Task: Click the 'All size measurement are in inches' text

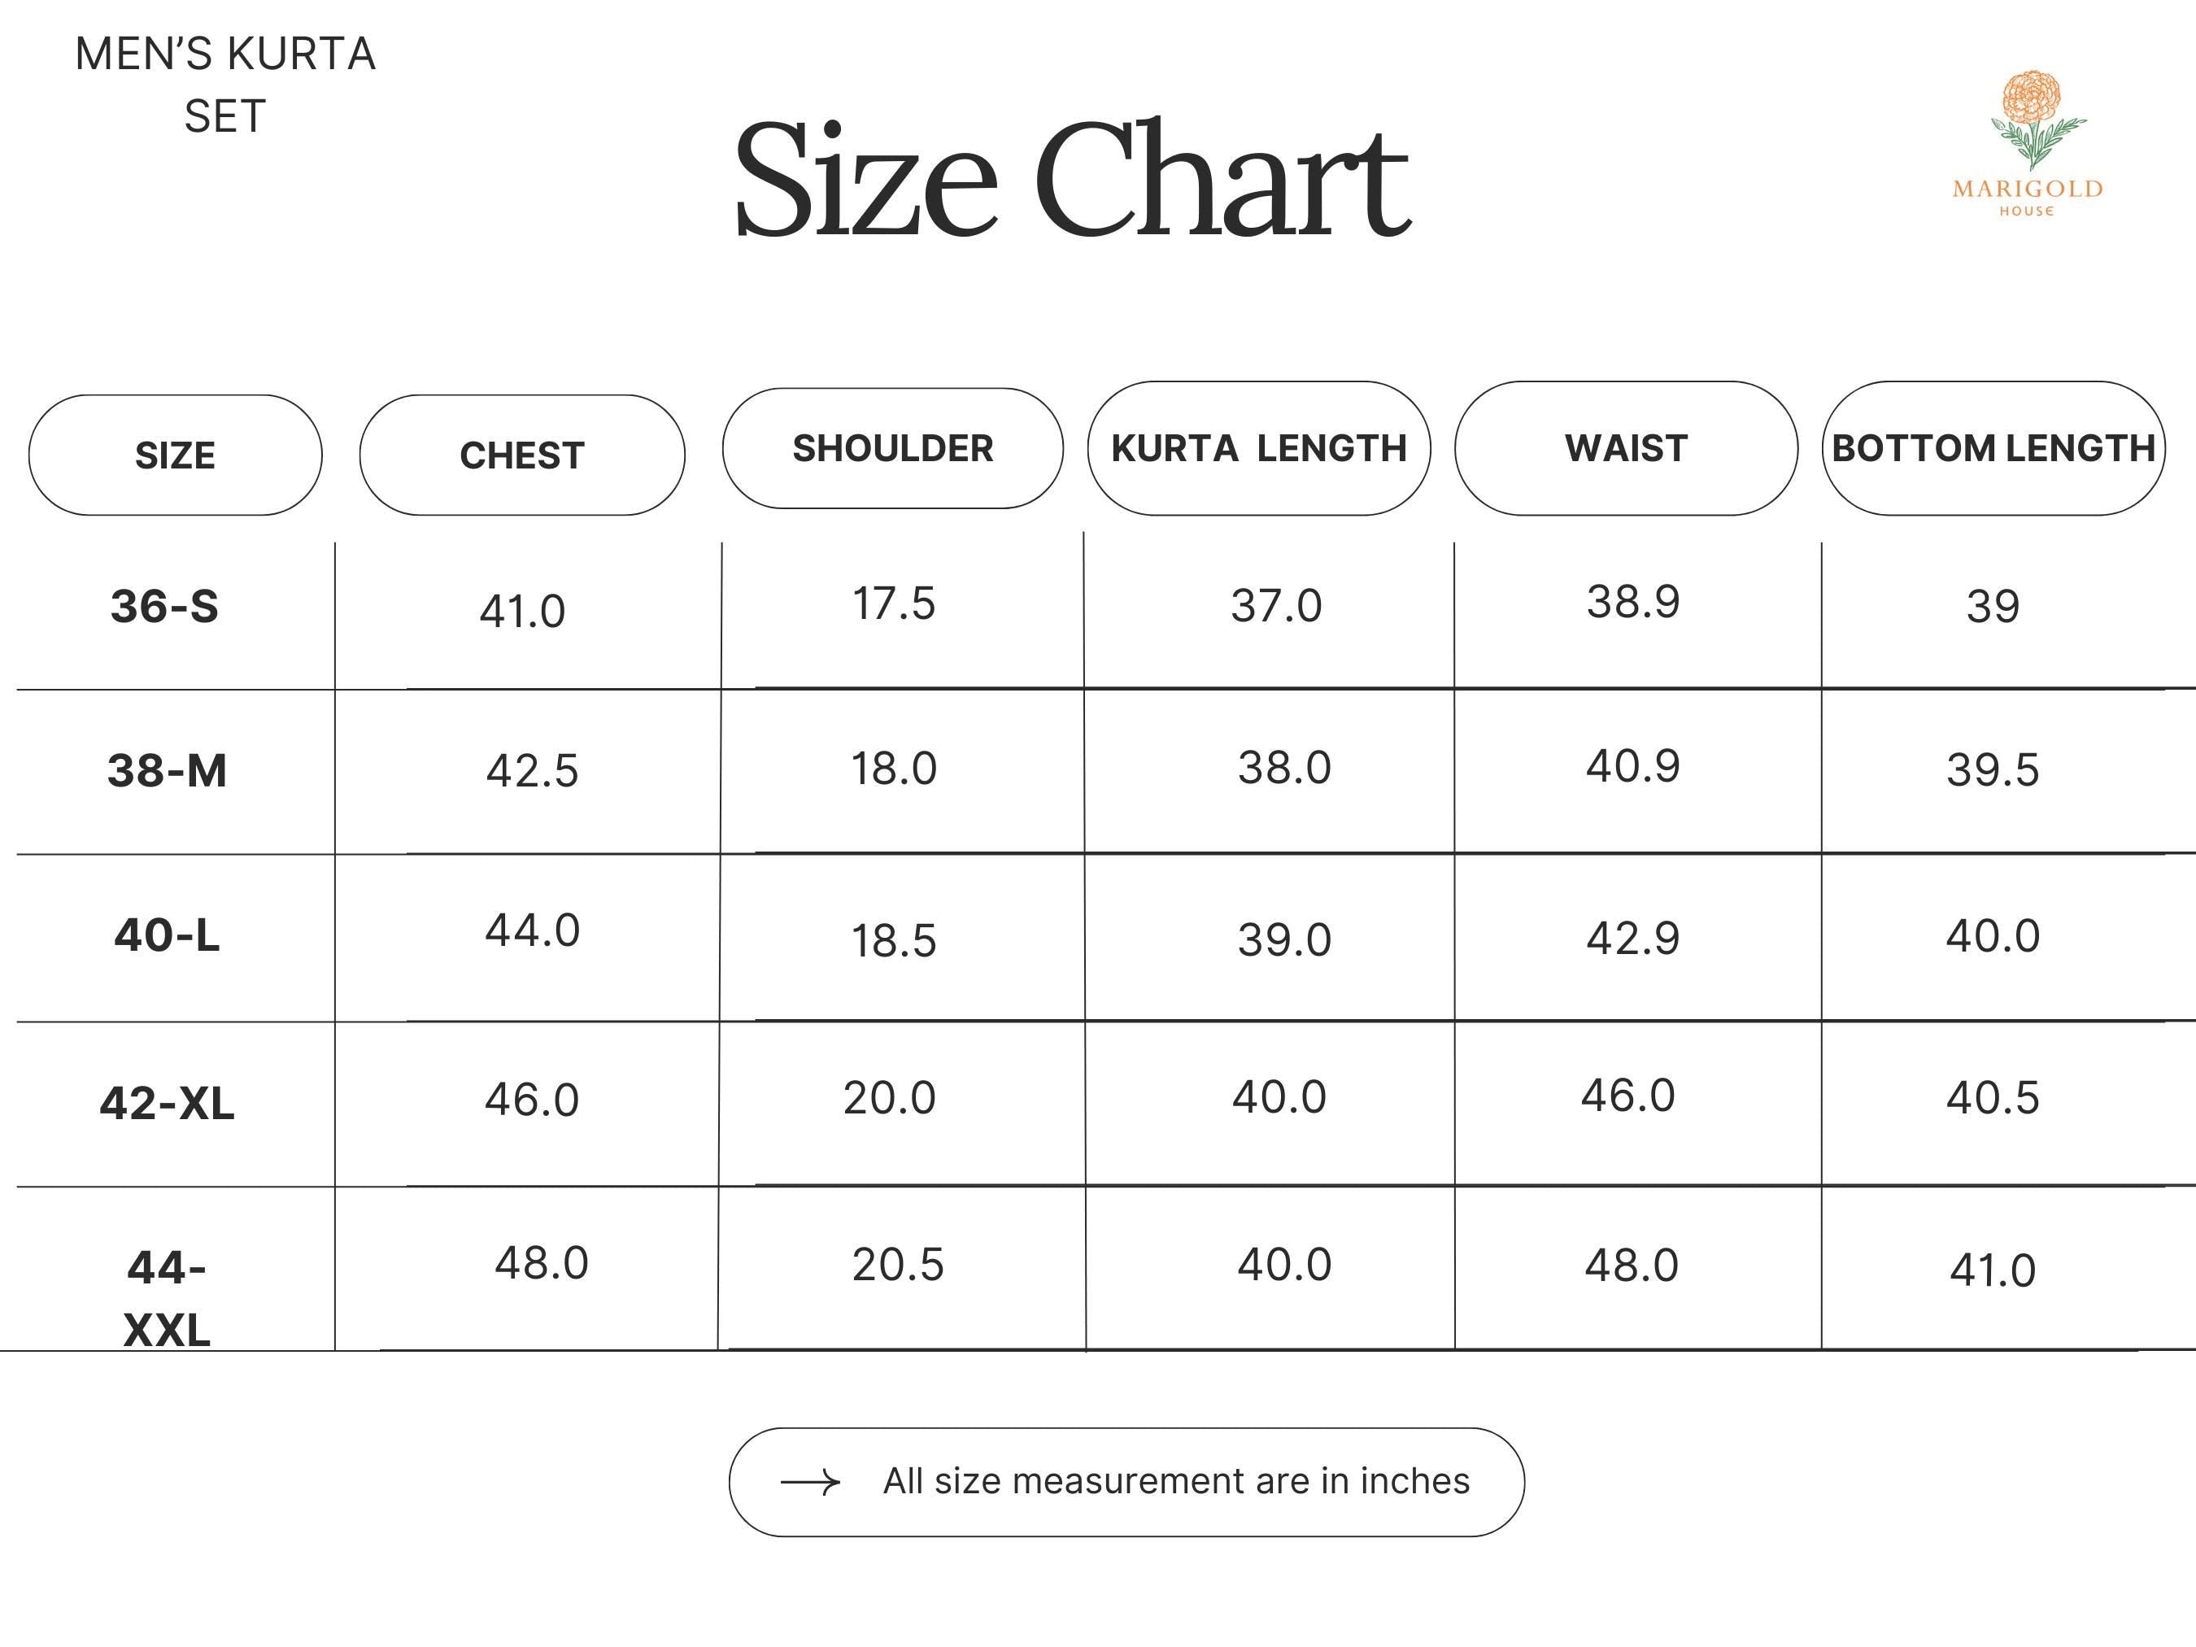Action: pos(1176,1481)
